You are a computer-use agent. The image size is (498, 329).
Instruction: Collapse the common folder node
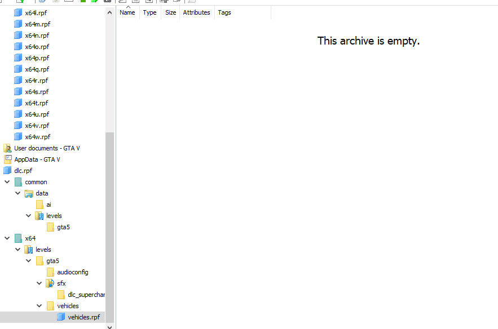coord(7,182)
